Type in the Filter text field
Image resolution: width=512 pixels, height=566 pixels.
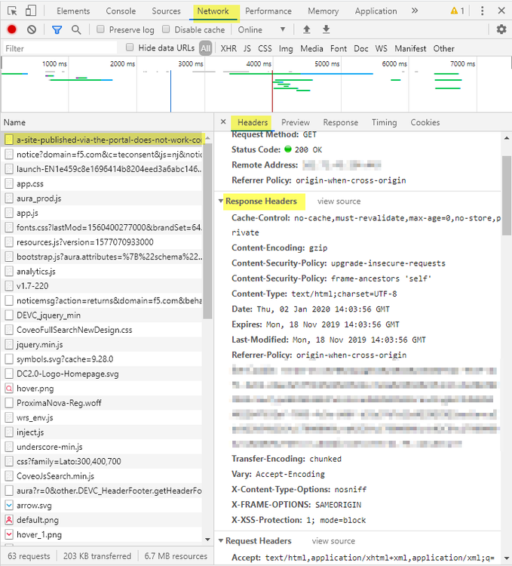60,48
